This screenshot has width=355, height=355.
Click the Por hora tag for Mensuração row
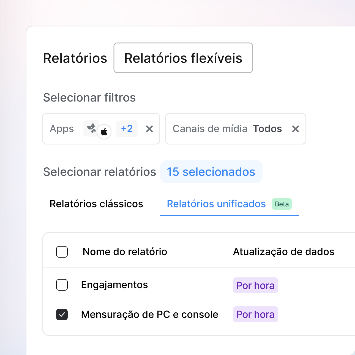click(x=255, y=314)
